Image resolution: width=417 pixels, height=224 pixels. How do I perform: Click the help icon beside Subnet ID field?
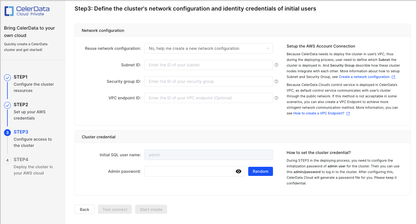point(276,65)
